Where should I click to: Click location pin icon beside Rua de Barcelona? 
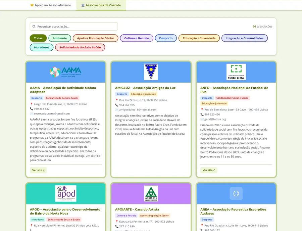(202, 109)
